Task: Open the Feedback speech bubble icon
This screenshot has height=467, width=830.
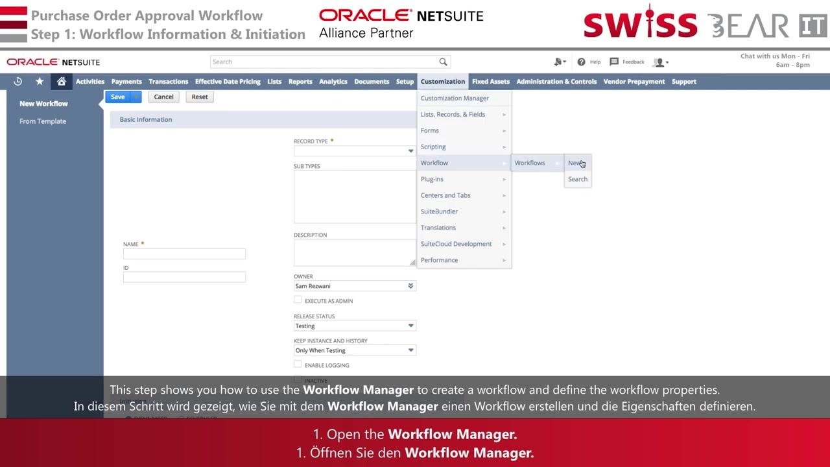Action: [614, 62]
